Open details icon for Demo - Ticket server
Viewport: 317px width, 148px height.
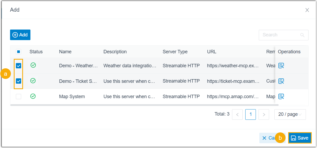tap(281, 81)
